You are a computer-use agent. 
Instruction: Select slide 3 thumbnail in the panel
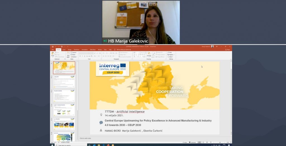pyautogui.click(x=64, y=96)
